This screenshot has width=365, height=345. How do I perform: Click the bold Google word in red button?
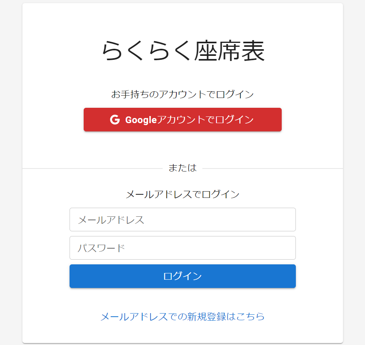pos(141,120)
